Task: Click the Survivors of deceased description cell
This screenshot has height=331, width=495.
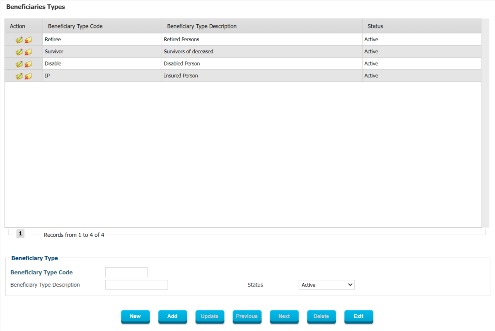Action: 262,51
